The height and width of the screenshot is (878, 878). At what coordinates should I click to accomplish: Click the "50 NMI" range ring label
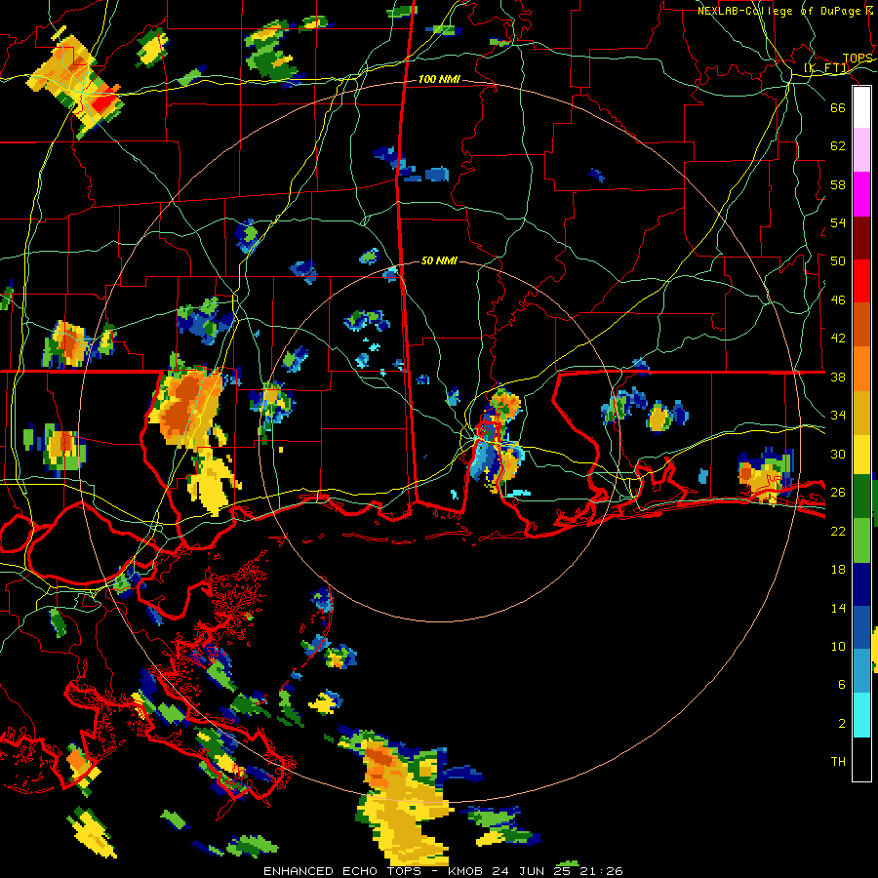439,260
